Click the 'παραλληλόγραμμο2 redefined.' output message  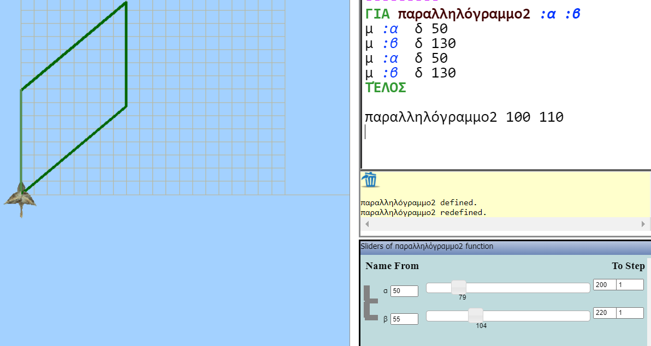coord(423,212)
